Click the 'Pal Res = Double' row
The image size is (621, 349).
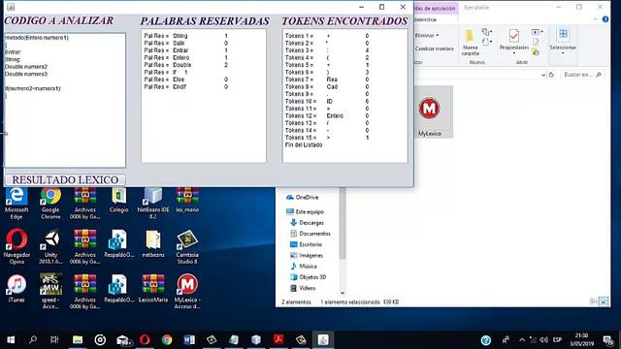[185, 65]
